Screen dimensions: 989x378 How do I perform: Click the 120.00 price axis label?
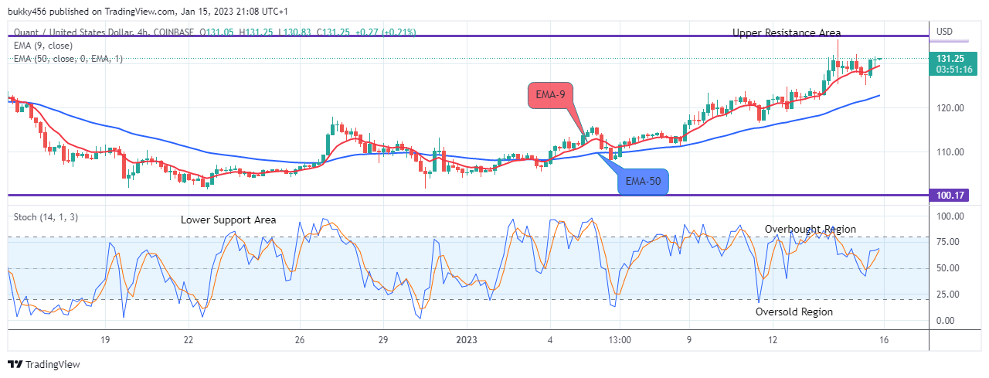point(949,109)
